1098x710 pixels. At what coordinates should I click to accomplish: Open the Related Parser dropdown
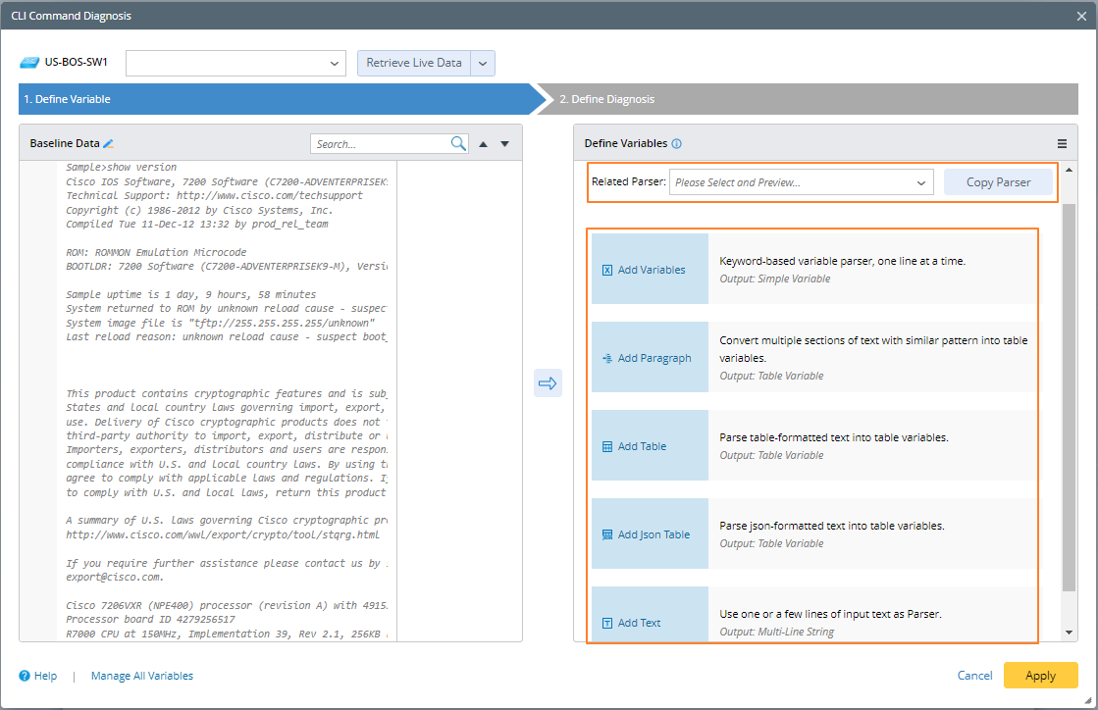801,182
